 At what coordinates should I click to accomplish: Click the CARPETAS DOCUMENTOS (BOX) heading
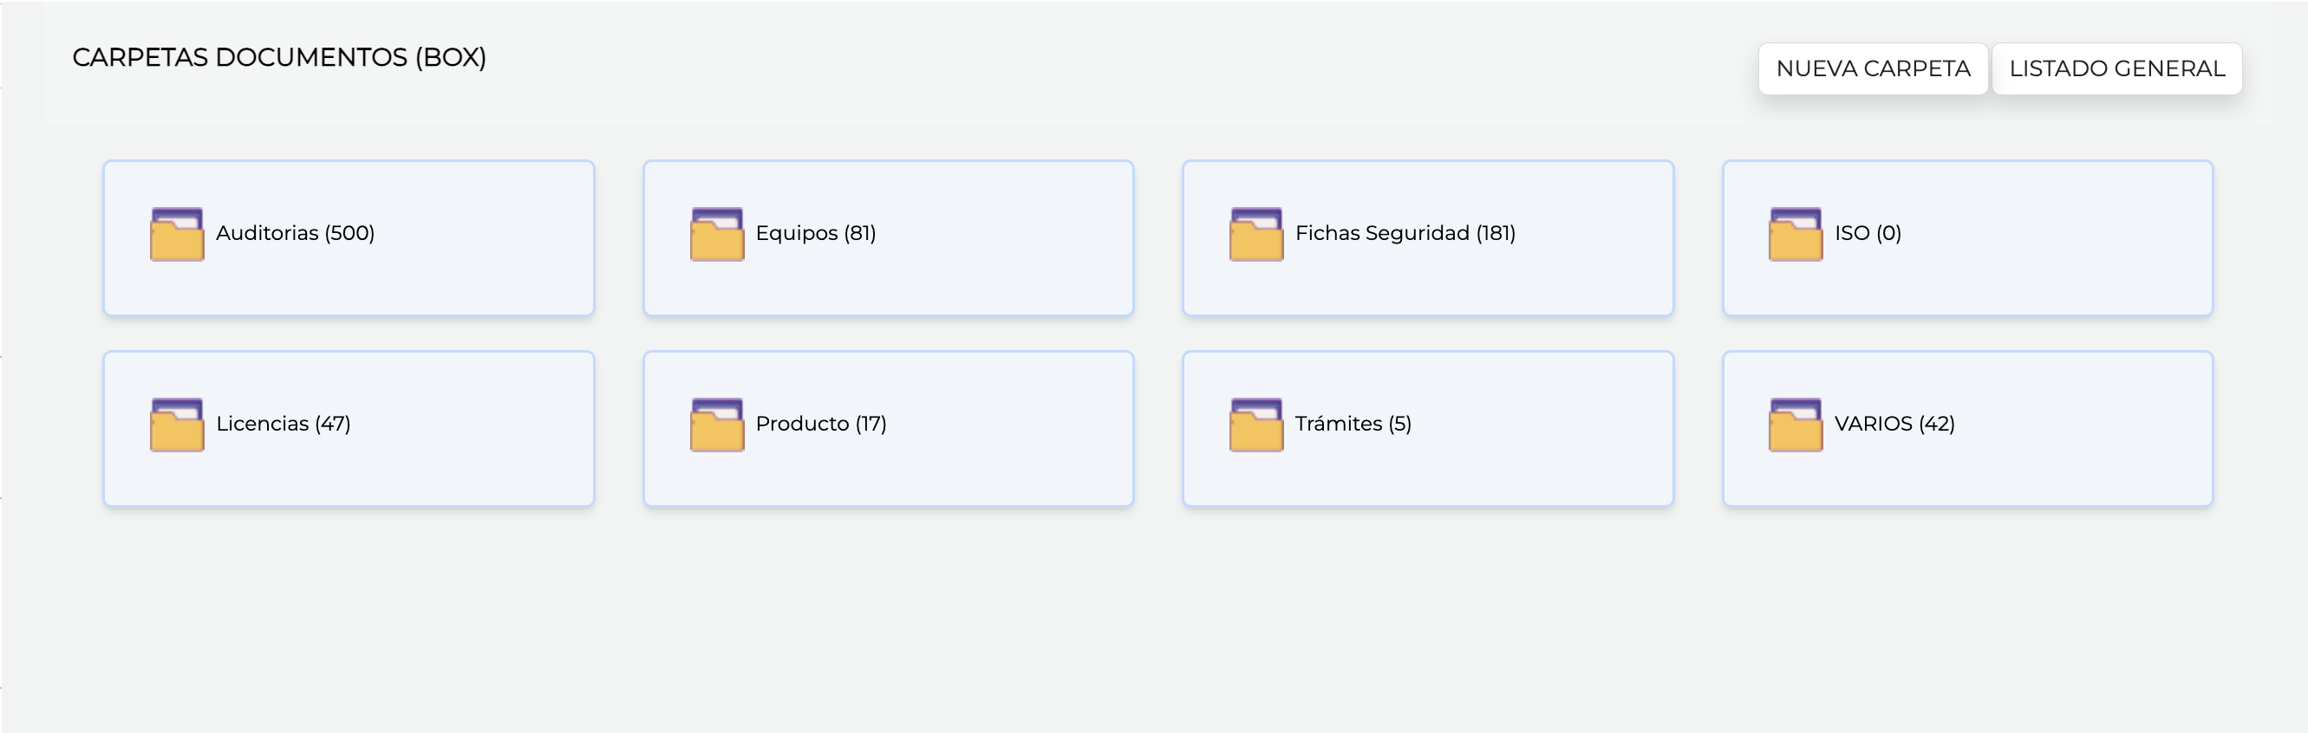(279, 57)
